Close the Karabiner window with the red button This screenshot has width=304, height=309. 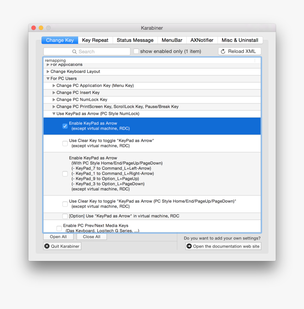[x=34, y=28]
